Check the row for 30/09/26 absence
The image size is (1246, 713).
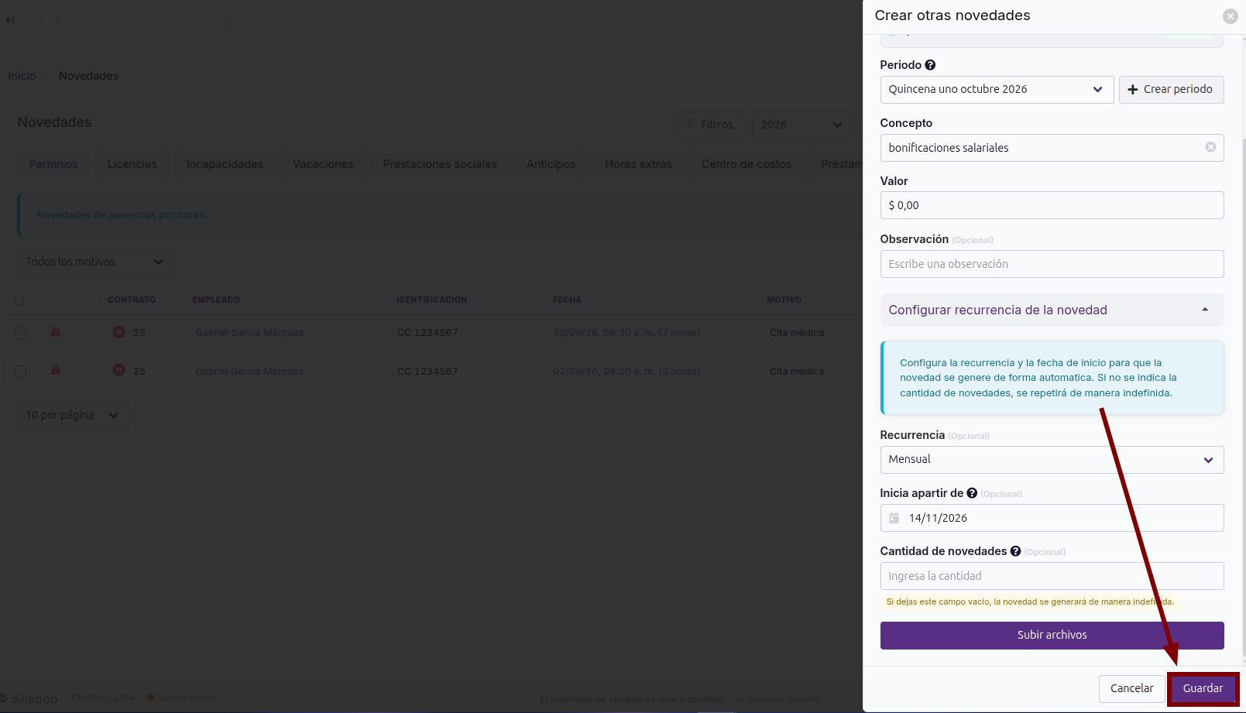21,333
